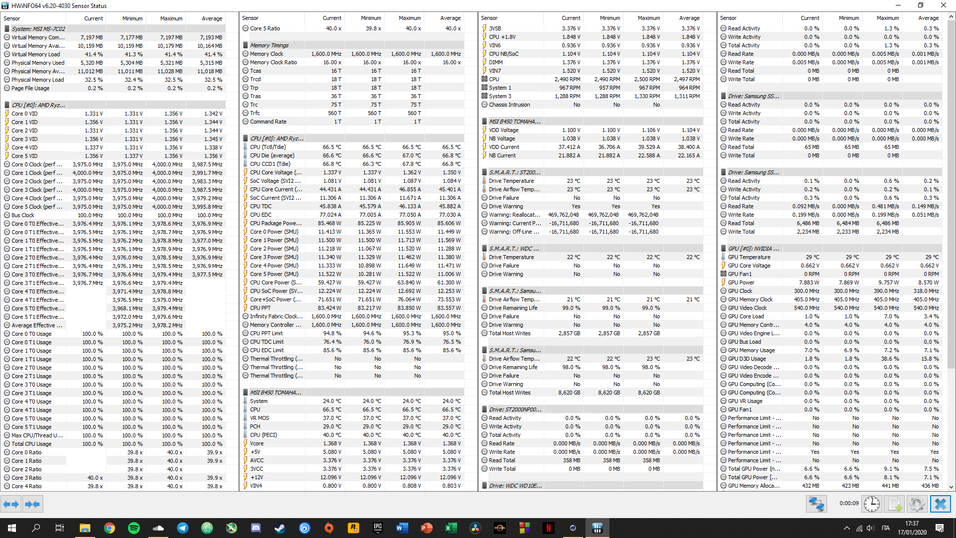Open DaVinci Resolve taskbar icon

(x=475, y=528)
